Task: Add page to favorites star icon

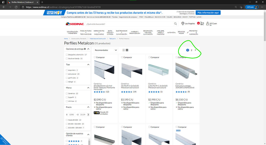Action: click(x=241, y=7)
